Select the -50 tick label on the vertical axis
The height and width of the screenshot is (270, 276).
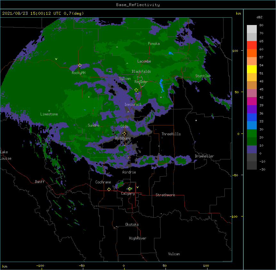pos(235,175)
